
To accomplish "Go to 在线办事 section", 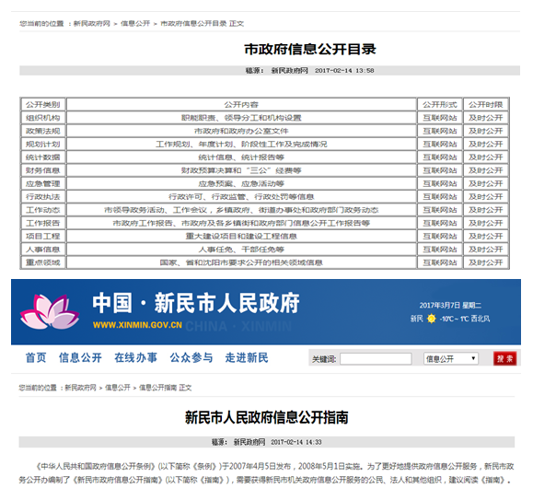I will coord(135,357).
